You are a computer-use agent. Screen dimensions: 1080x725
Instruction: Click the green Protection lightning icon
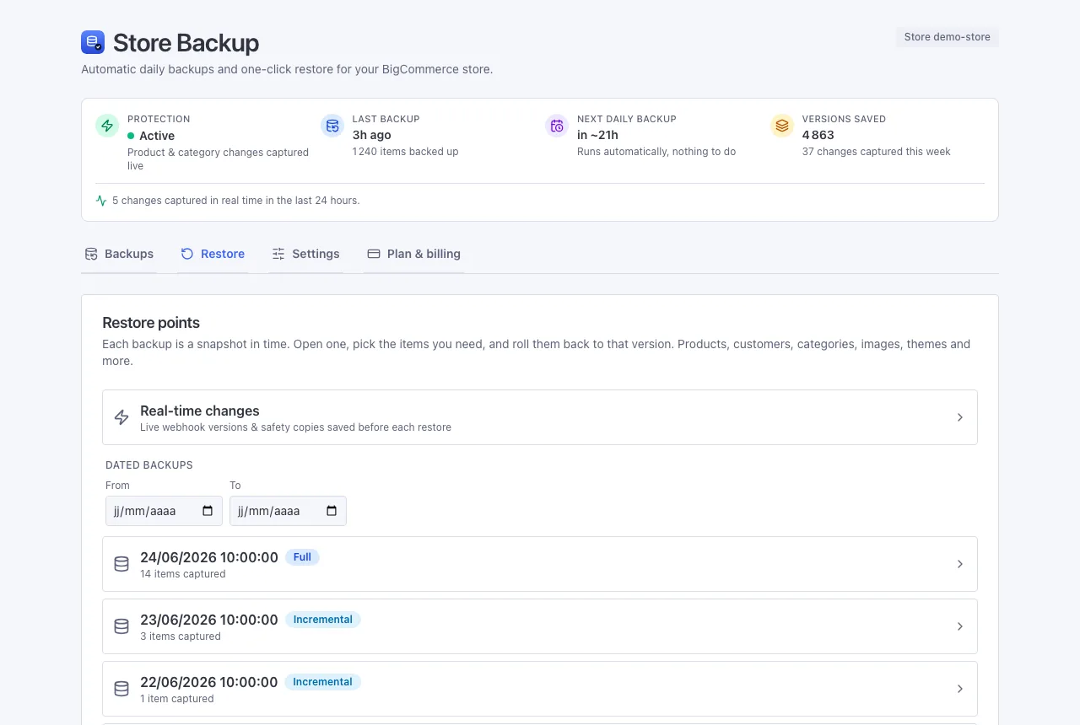click(x=107, y=126)
